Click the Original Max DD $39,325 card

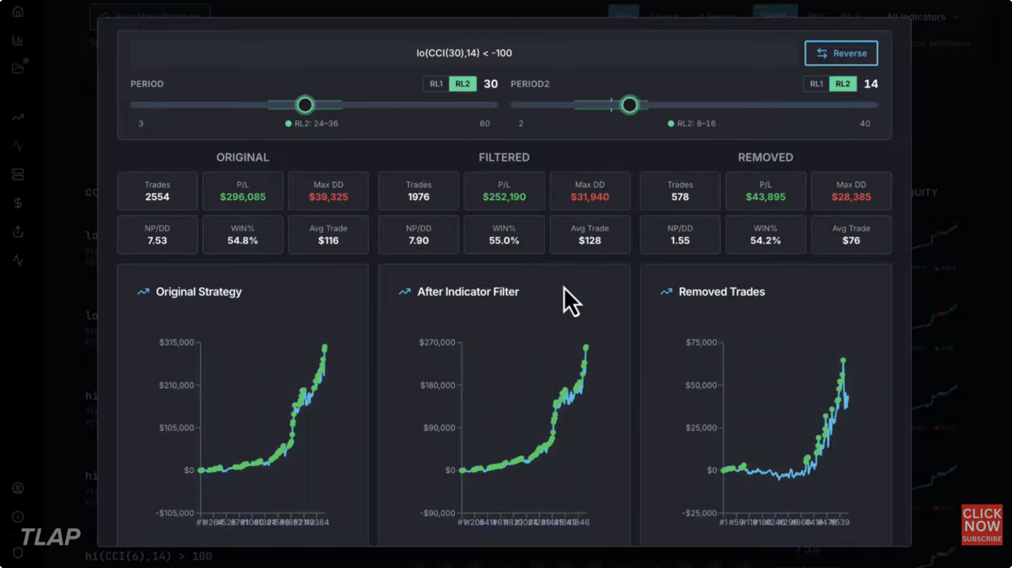[328, 191]
